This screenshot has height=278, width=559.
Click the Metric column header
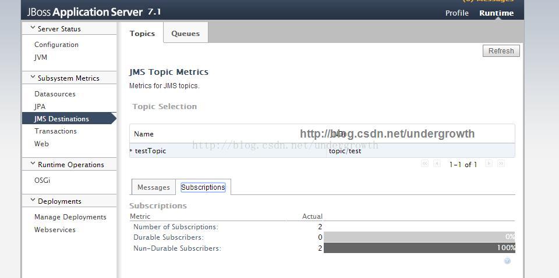point(140,216)
